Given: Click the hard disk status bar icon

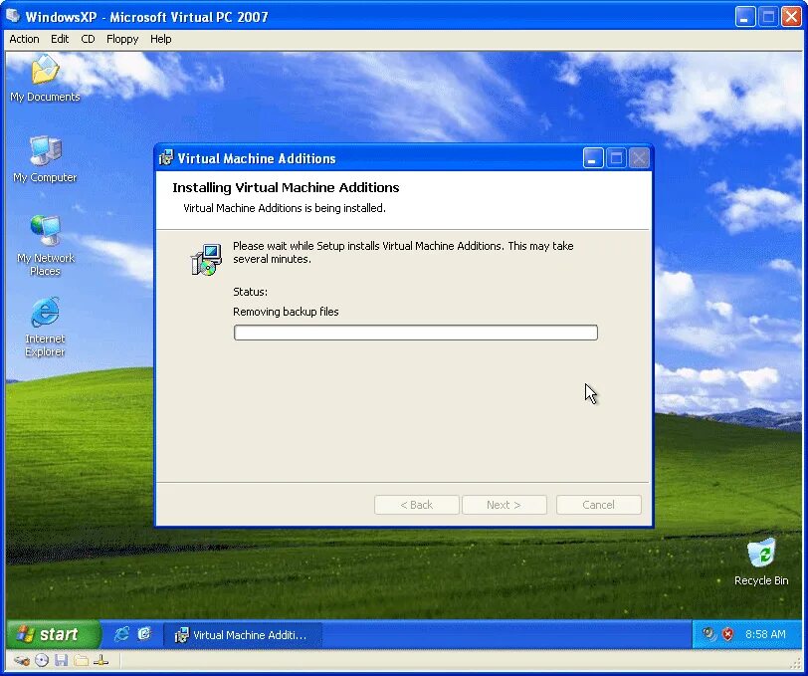Looking at the screenshot, I should (x=21, y=660).
